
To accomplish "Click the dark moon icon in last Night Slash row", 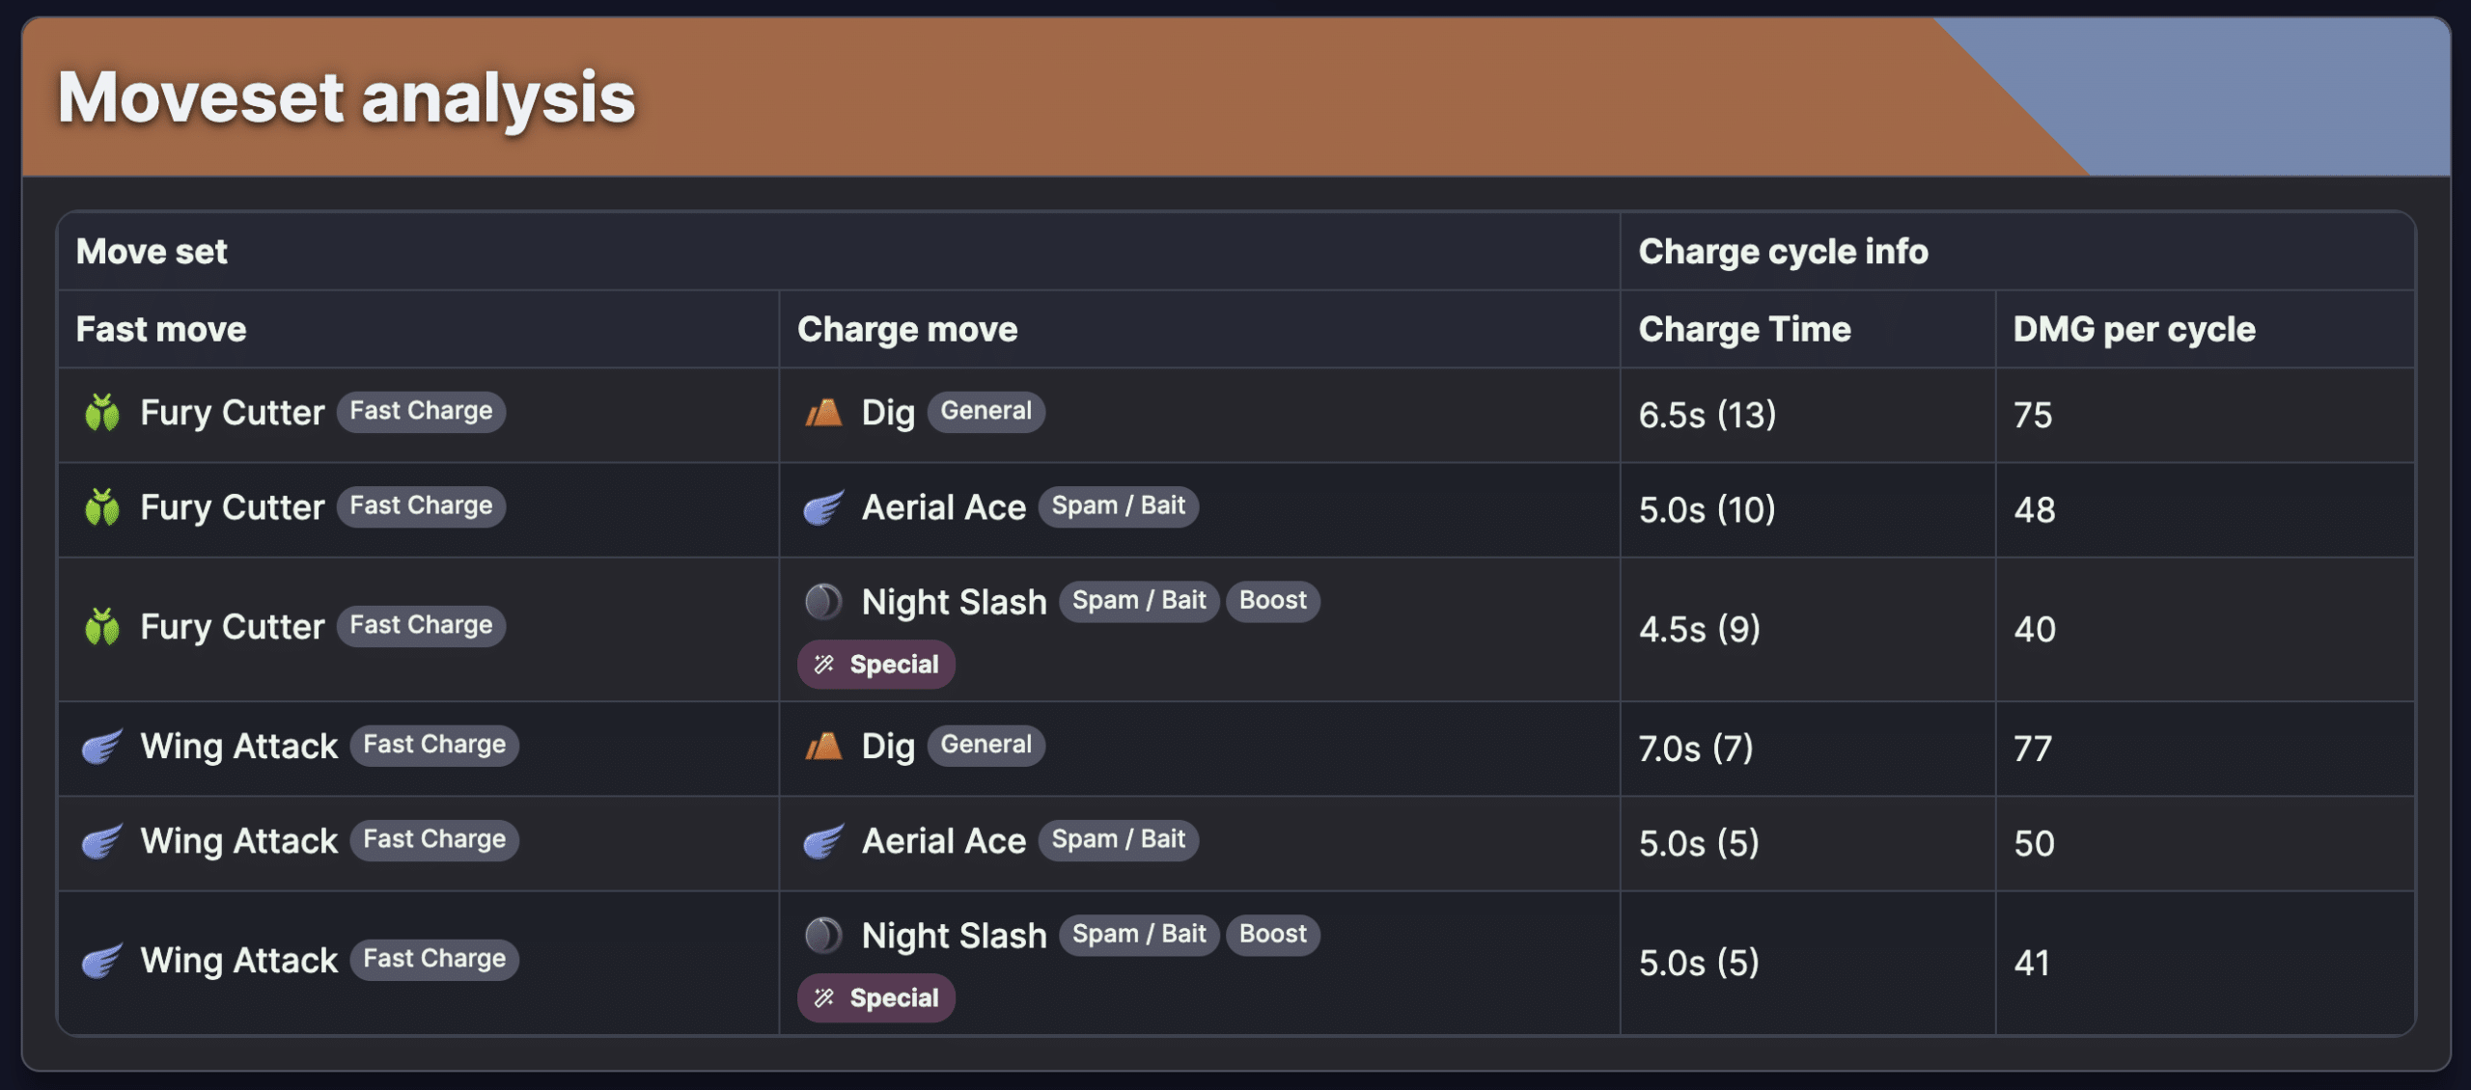I will [823, 935].
